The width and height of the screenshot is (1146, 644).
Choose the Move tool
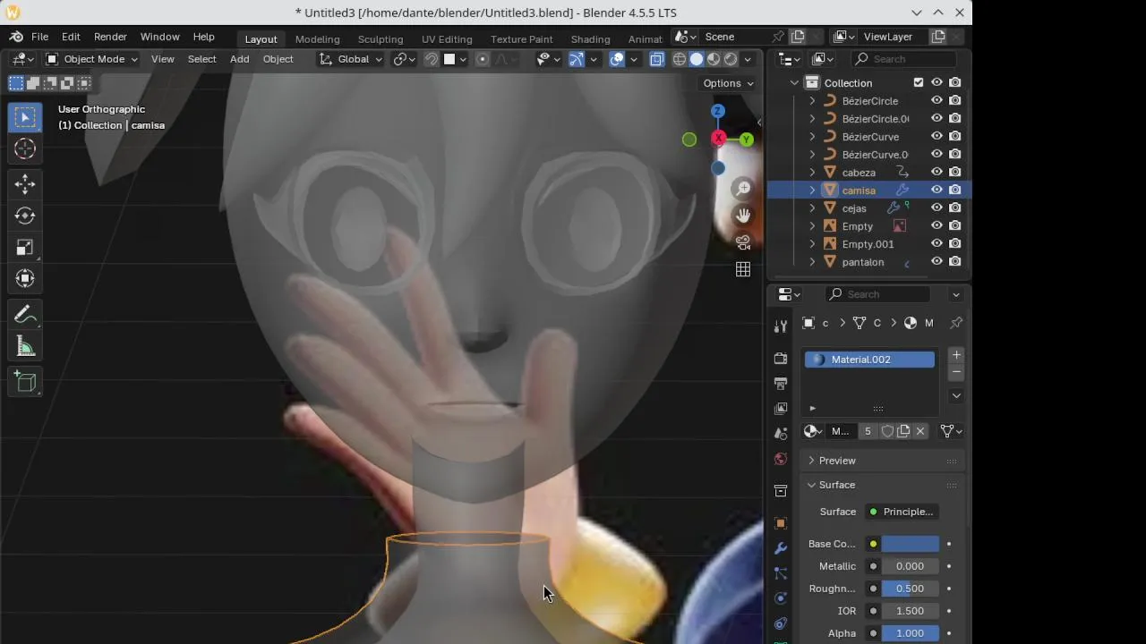tap(25, 184)
